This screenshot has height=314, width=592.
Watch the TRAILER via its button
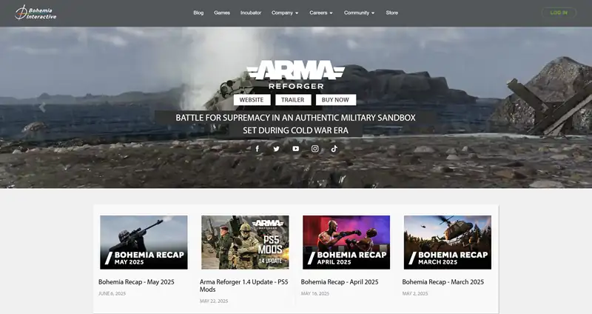[x=293, y=100]
